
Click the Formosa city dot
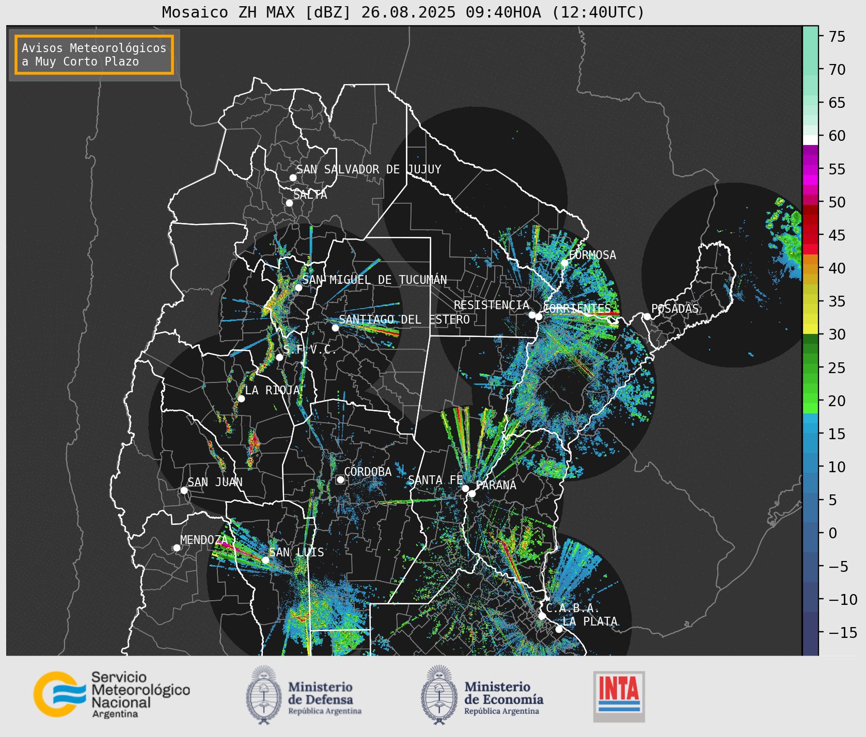click(564, 263)
